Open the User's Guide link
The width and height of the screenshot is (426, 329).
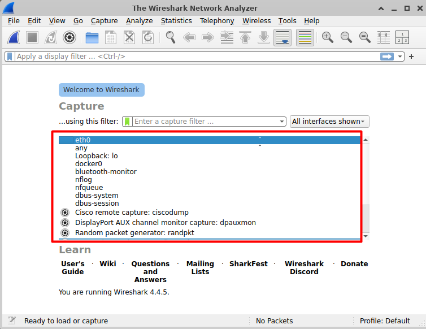pyautogui.click(x=73, y=267)
